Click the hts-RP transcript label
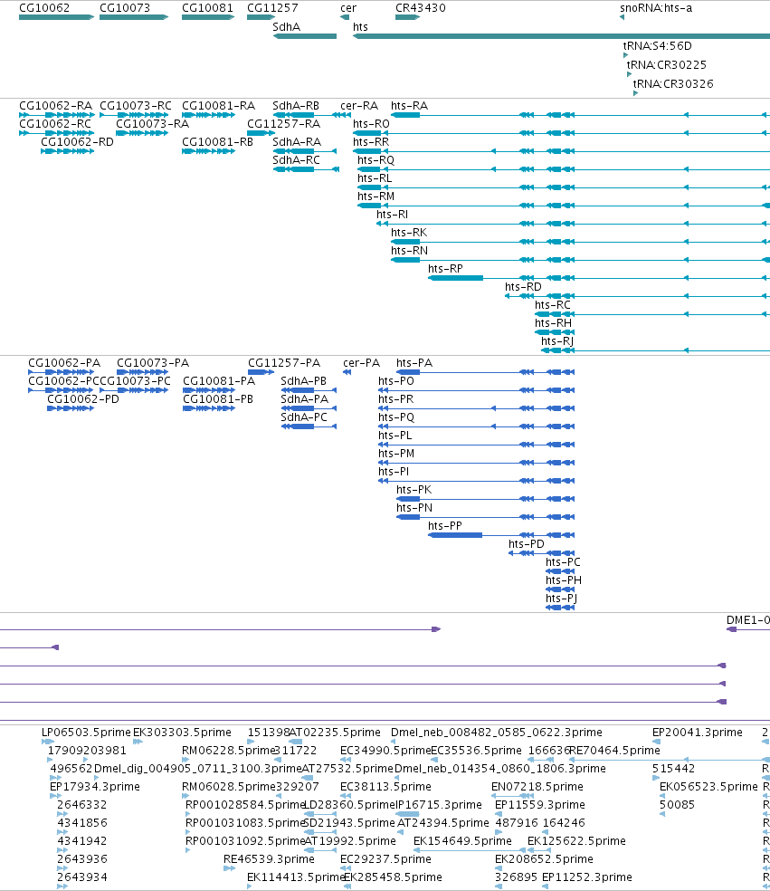This screenshot has height=891, width=770. click(x=446, y=269)
